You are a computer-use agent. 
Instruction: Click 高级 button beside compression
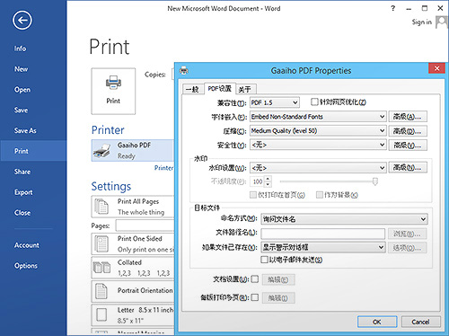408,131
